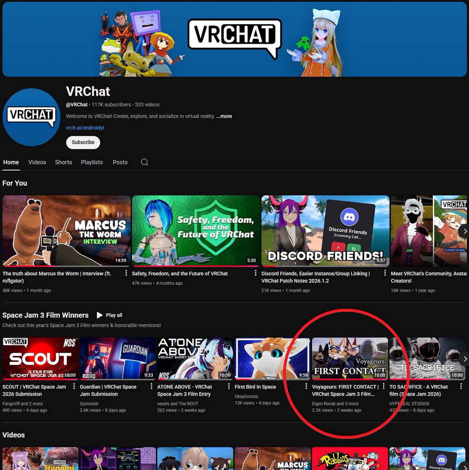Viewport: 469px width, 470px height.
Task: Switch to the Home tab
Action: [11, 162]
